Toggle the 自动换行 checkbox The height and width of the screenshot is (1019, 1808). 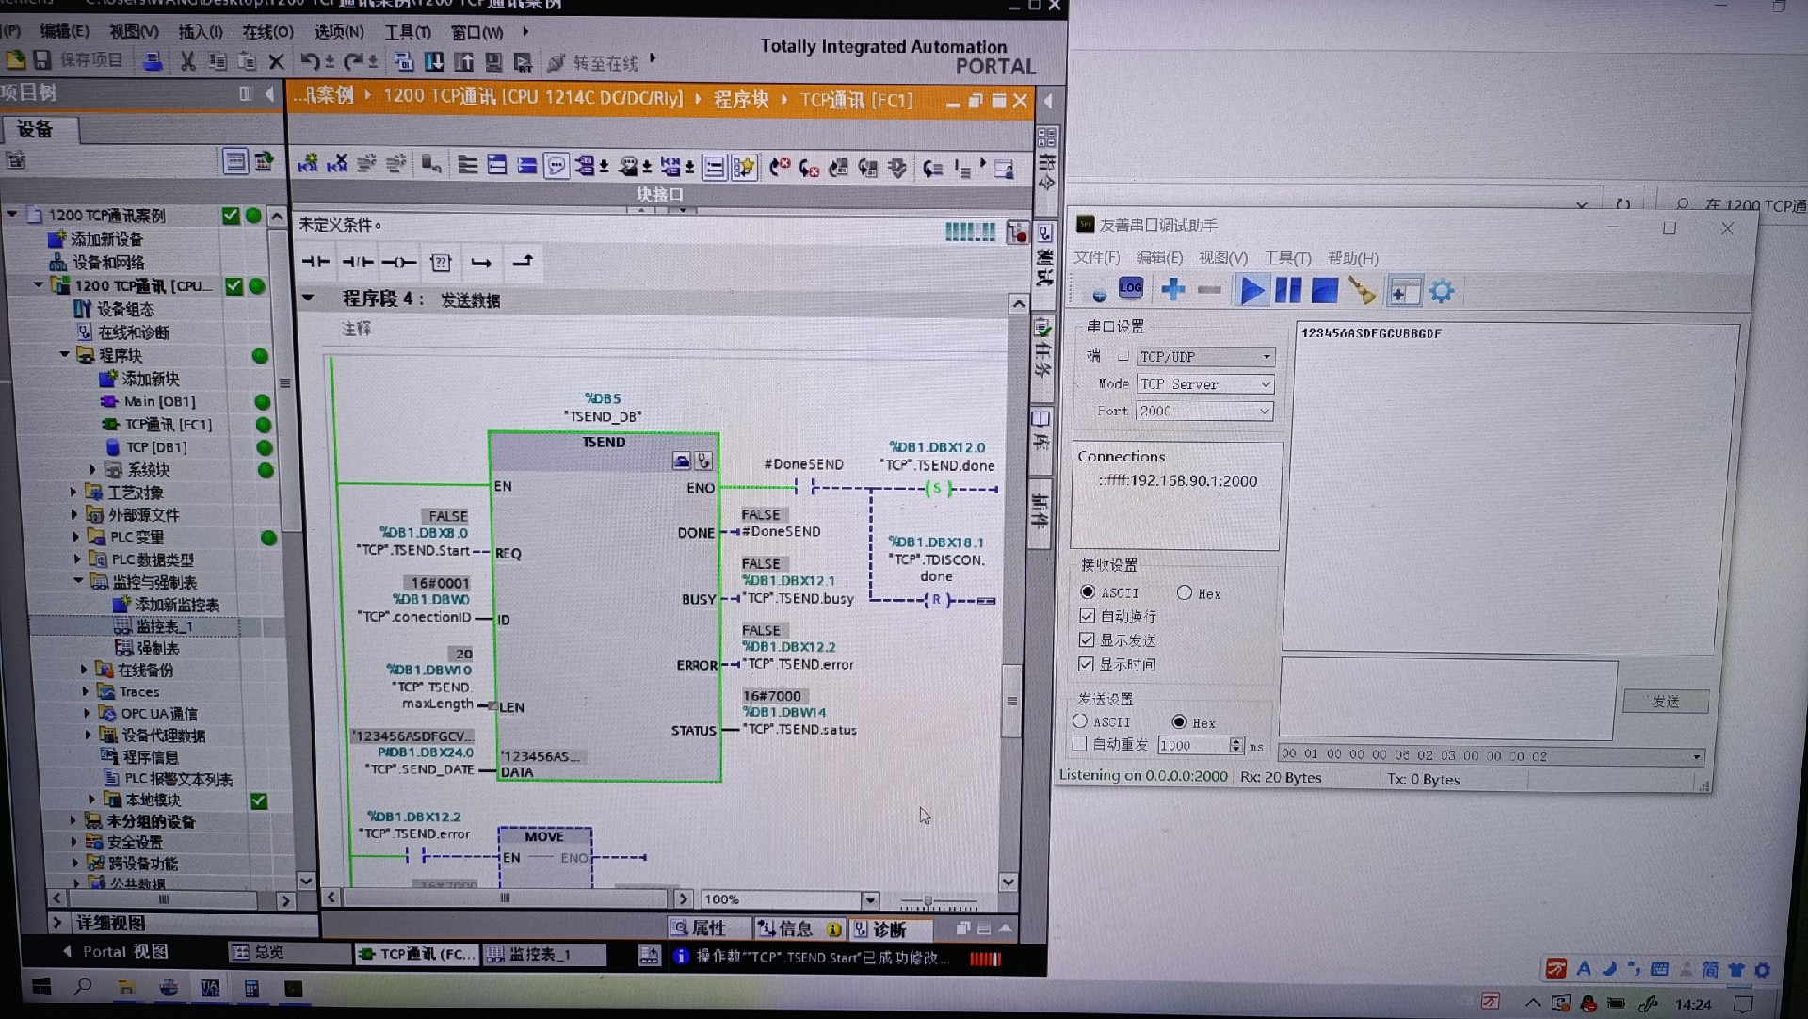pos(1087,616)
